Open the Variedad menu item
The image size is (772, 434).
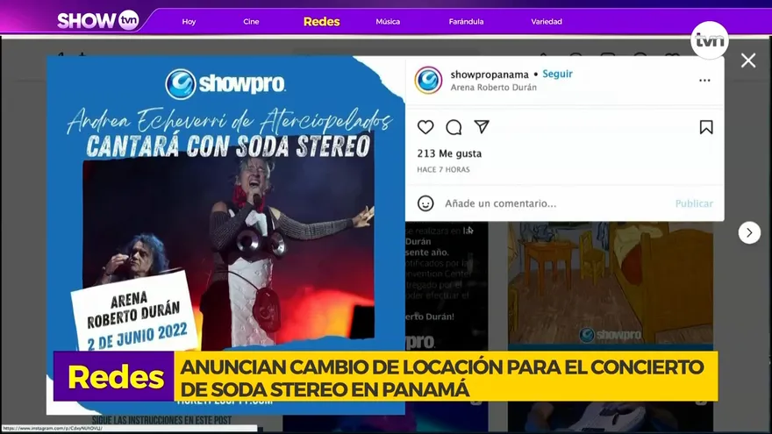[547, 22]
